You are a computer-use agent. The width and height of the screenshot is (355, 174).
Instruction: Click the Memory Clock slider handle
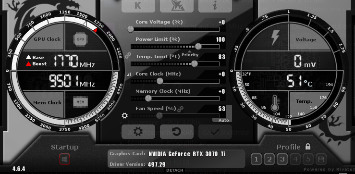[x=148, y=99]
